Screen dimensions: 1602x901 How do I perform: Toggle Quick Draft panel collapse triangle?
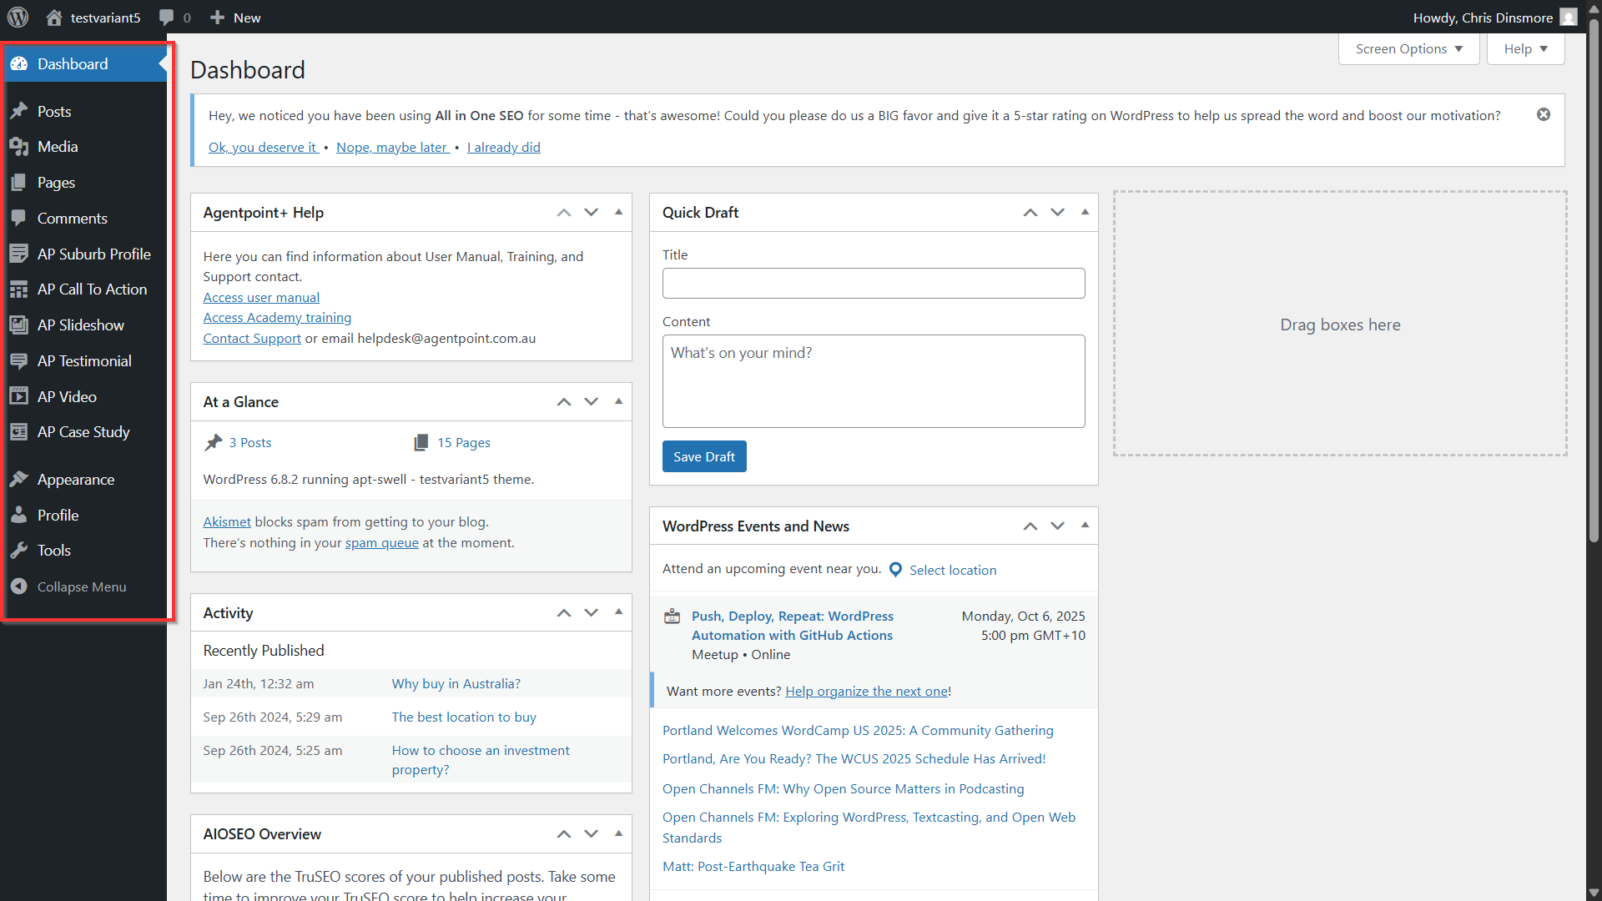pyautogui.click(x=1085, y=213)
